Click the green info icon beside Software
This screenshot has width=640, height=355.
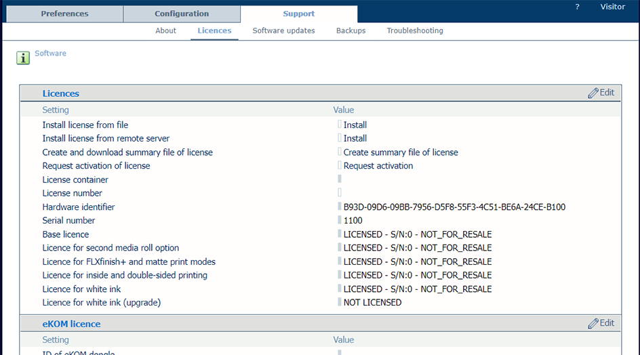click(23, 58)
